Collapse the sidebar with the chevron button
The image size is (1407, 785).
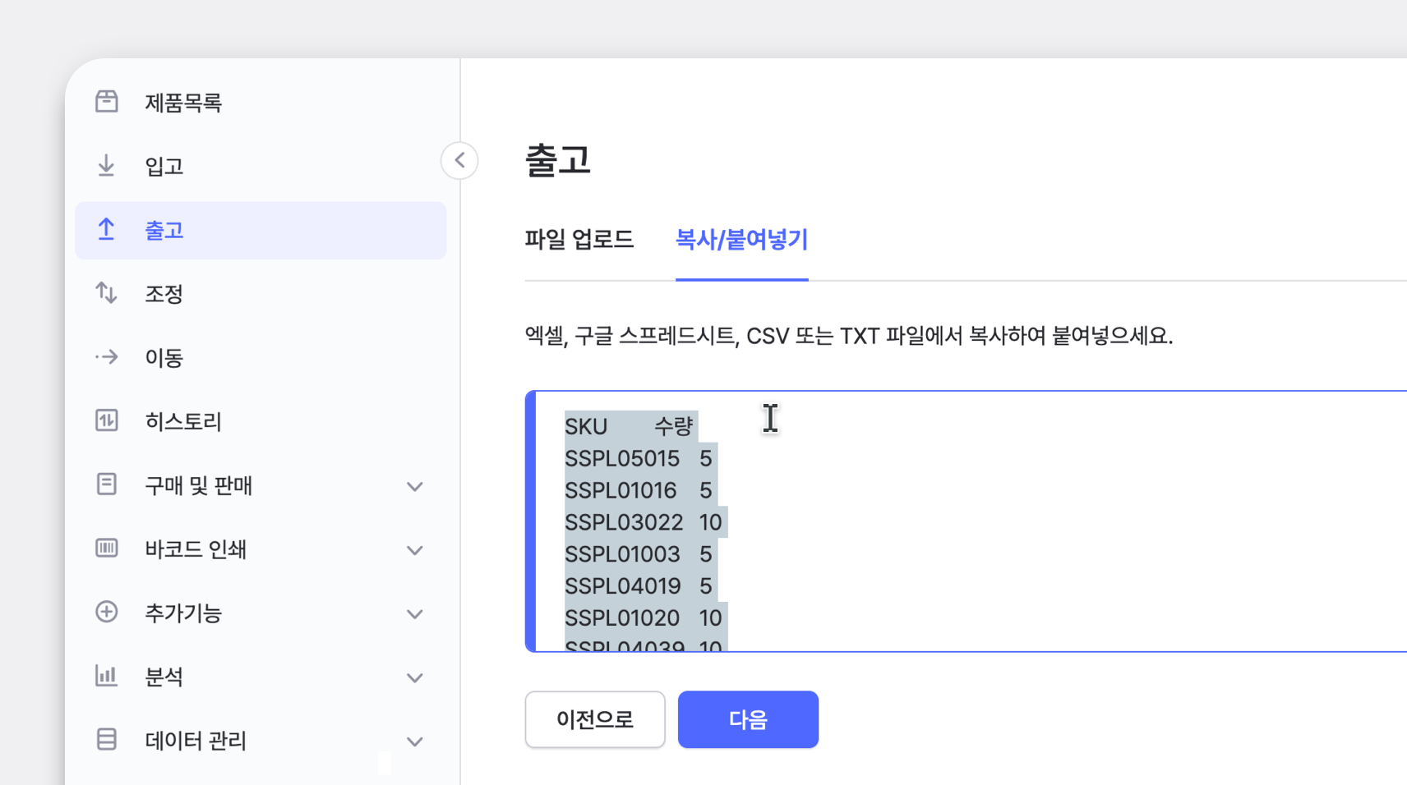[459, 160]
